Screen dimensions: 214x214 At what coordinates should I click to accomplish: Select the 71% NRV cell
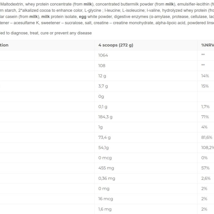tap(206, 117)
